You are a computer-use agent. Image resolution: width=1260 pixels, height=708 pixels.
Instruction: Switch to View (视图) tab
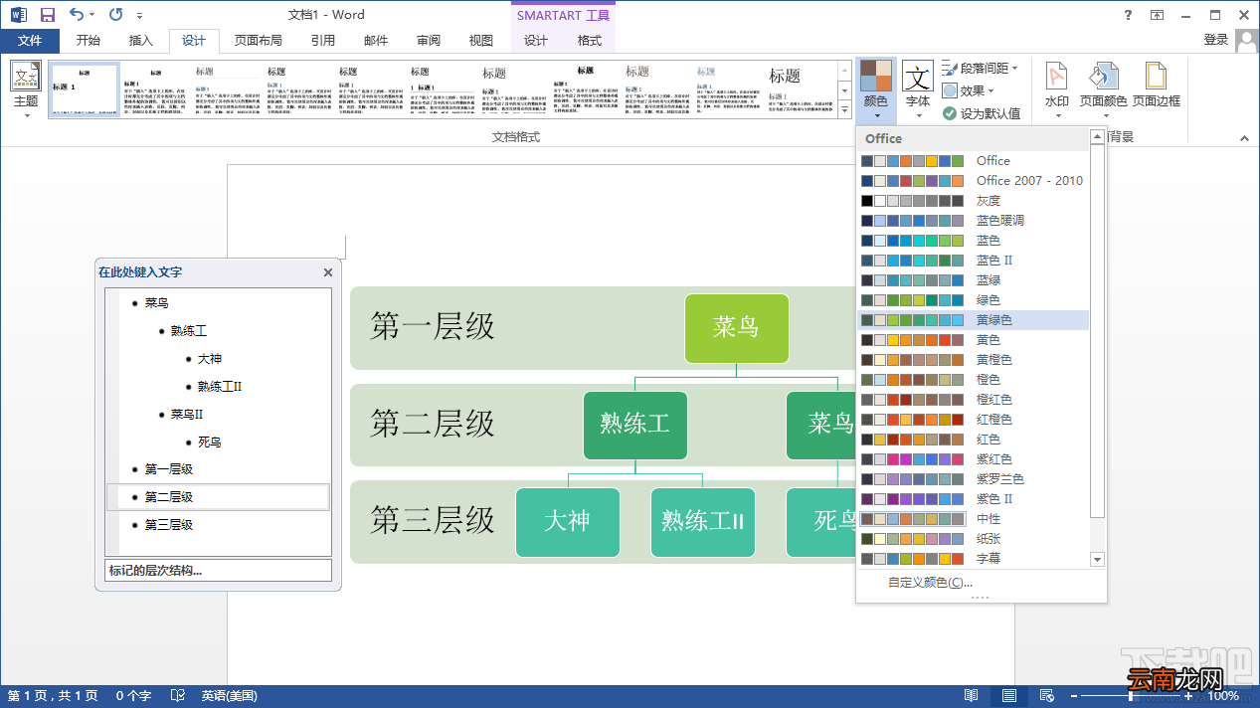click(x=481, y=41)
